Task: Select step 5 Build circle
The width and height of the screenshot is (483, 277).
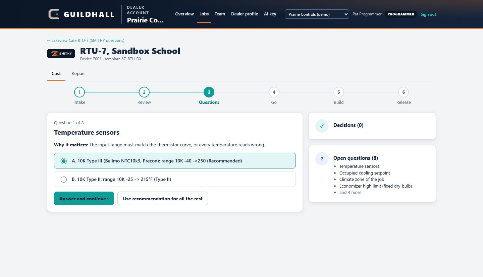Action: (x=339, y=92)
